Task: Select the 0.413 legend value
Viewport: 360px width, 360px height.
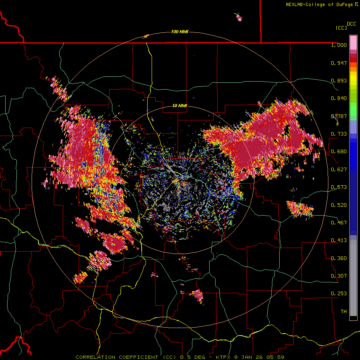Action: click(x=339, y=240)
